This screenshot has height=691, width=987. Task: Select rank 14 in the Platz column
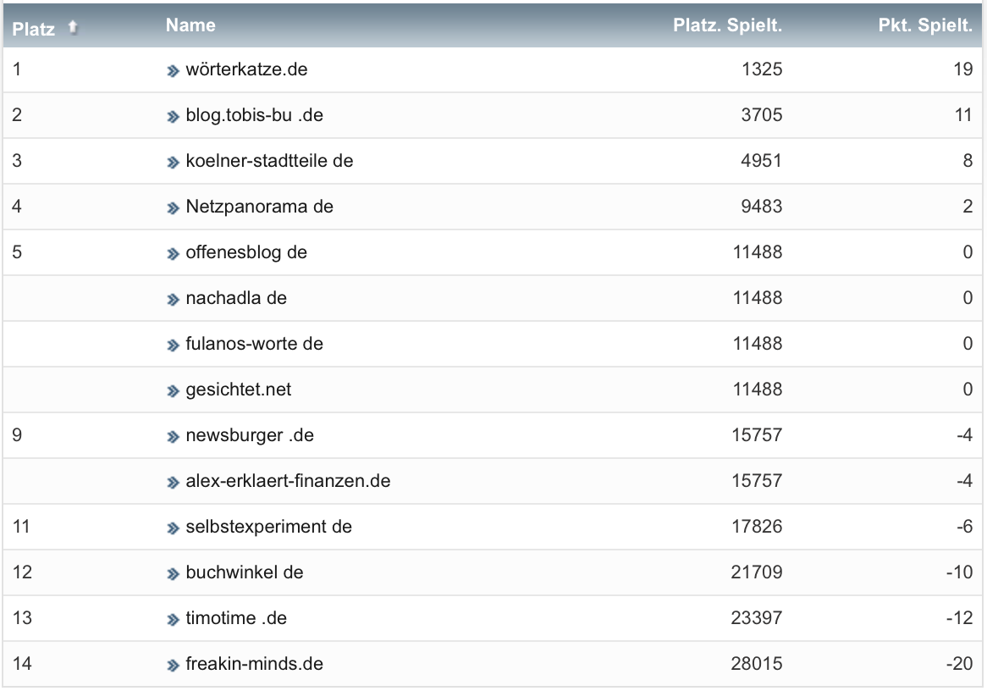click(22, 664)
